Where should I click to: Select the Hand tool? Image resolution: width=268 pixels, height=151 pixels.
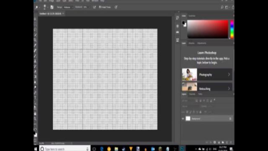[35, 114]
